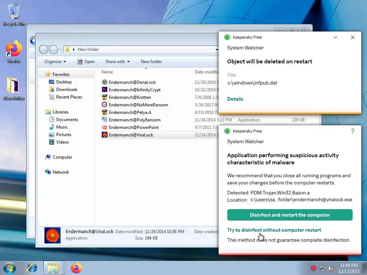
Task: Select the Endermanch@Petya.A file icon
Action: coord(104,112)
